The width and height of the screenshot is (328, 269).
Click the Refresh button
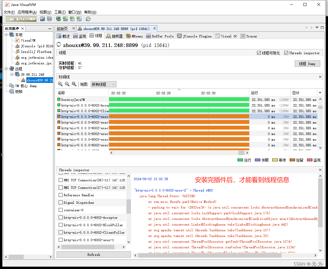click(94, 255)
